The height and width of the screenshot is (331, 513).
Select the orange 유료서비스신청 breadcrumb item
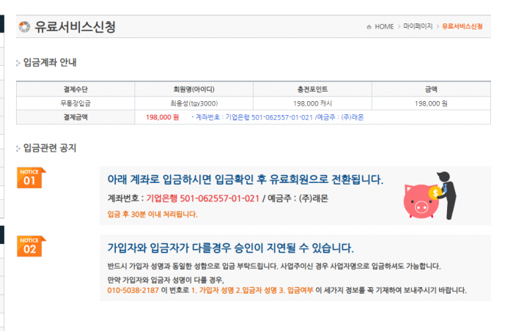[462, 27]
